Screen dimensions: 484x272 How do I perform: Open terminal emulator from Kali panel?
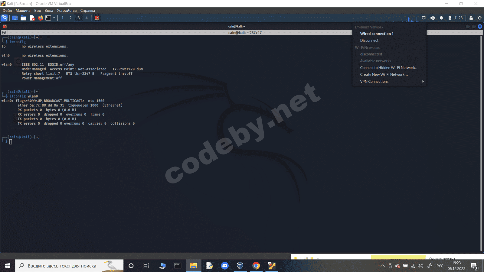(48, 18)
